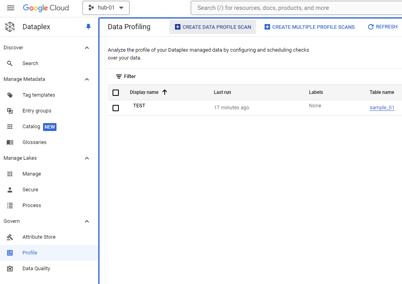The height and width of the screenshot is (284, 402).
Task: Open Entry groups page
Action: [x=49, y=111]
